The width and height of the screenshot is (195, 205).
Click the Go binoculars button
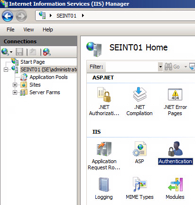coord(172,67)
